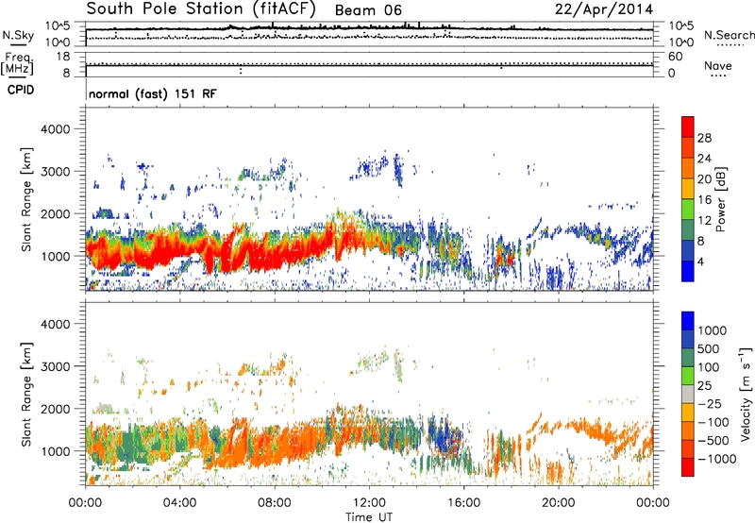
Task: Click the '20:00' time axis label
Action: (558, 503)
